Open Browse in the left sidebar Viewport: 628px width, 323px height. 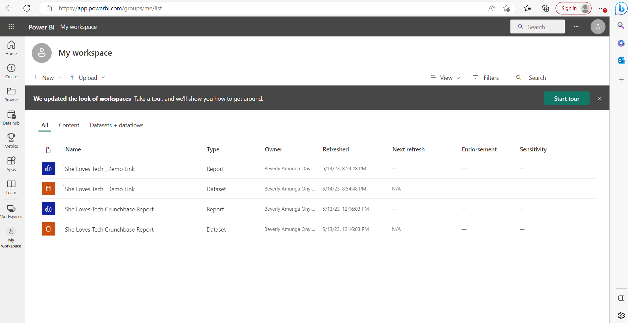click(x=11, y=94)
